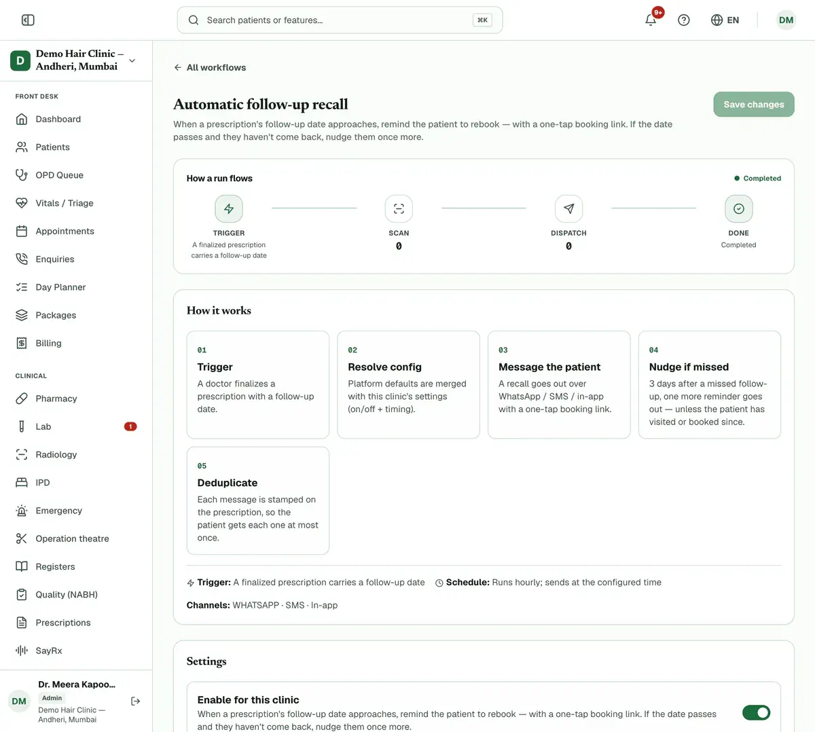
Task: Click the Patients people icon
Action: [x=22, y=147]
